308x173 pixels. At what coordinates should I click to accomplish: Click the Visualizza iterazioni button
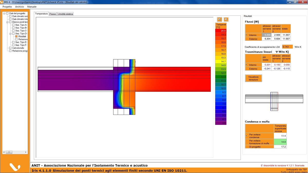[253, 78]
